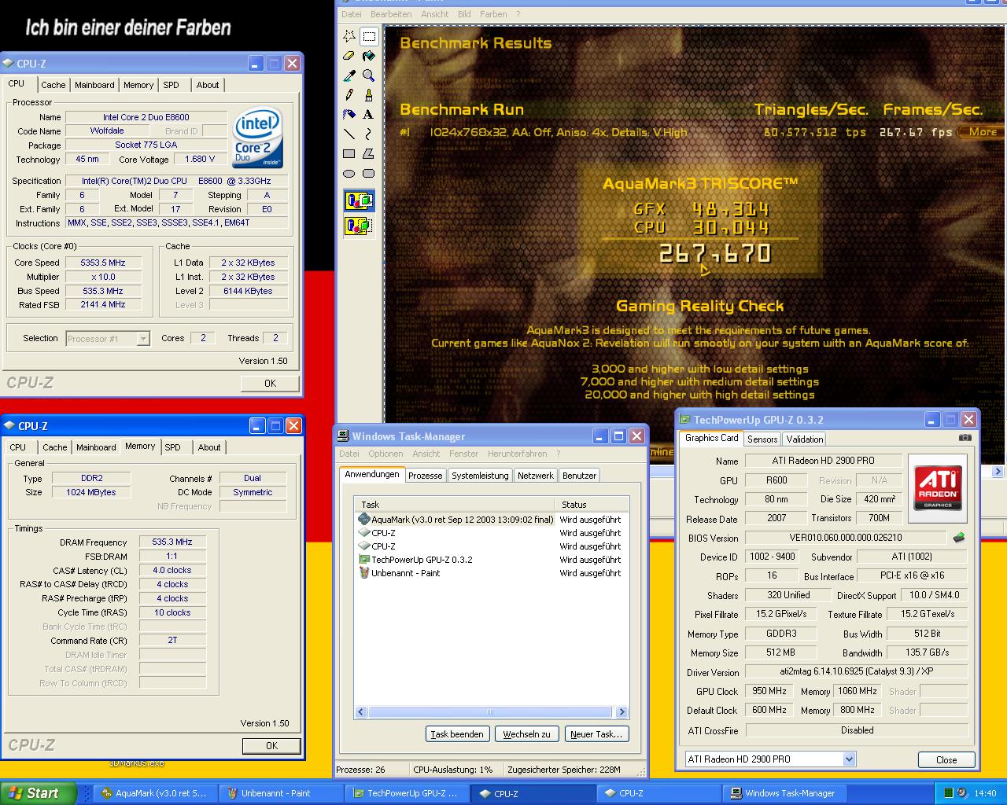Screen dimensions: 1007x805
Task: Select the Pencil tool in Paint
Action: point(349,95)
